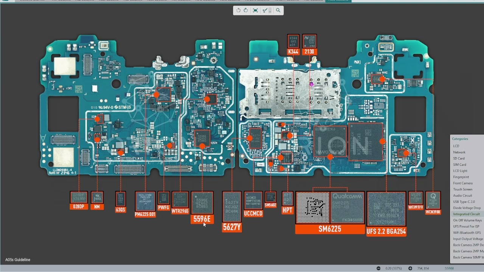Open the 028DP chip thumbnail

click(x=79, y=198)
